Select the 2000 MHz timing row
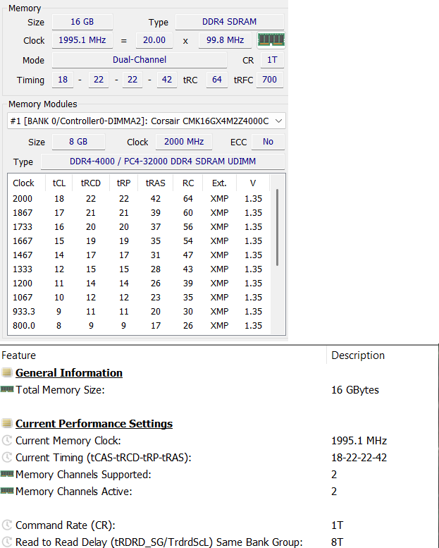The image size is (439, 548). 139,198
